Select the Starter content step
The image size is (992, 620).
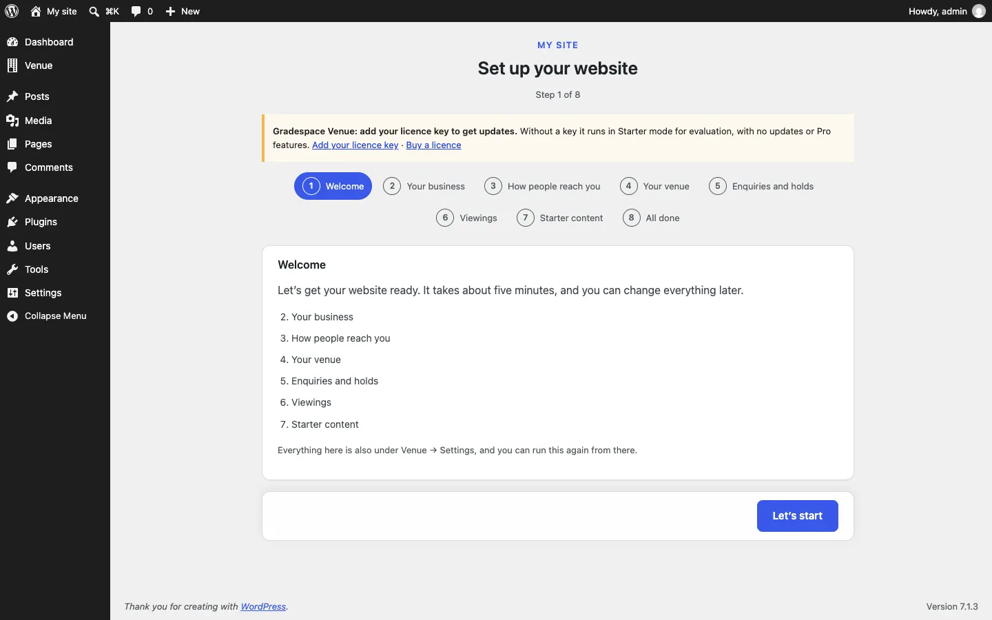[x=560, y=218]
